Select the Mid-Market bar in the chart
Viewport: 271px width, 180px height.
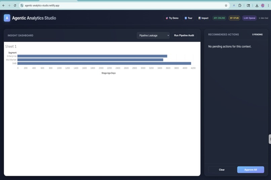click(90, 60)
